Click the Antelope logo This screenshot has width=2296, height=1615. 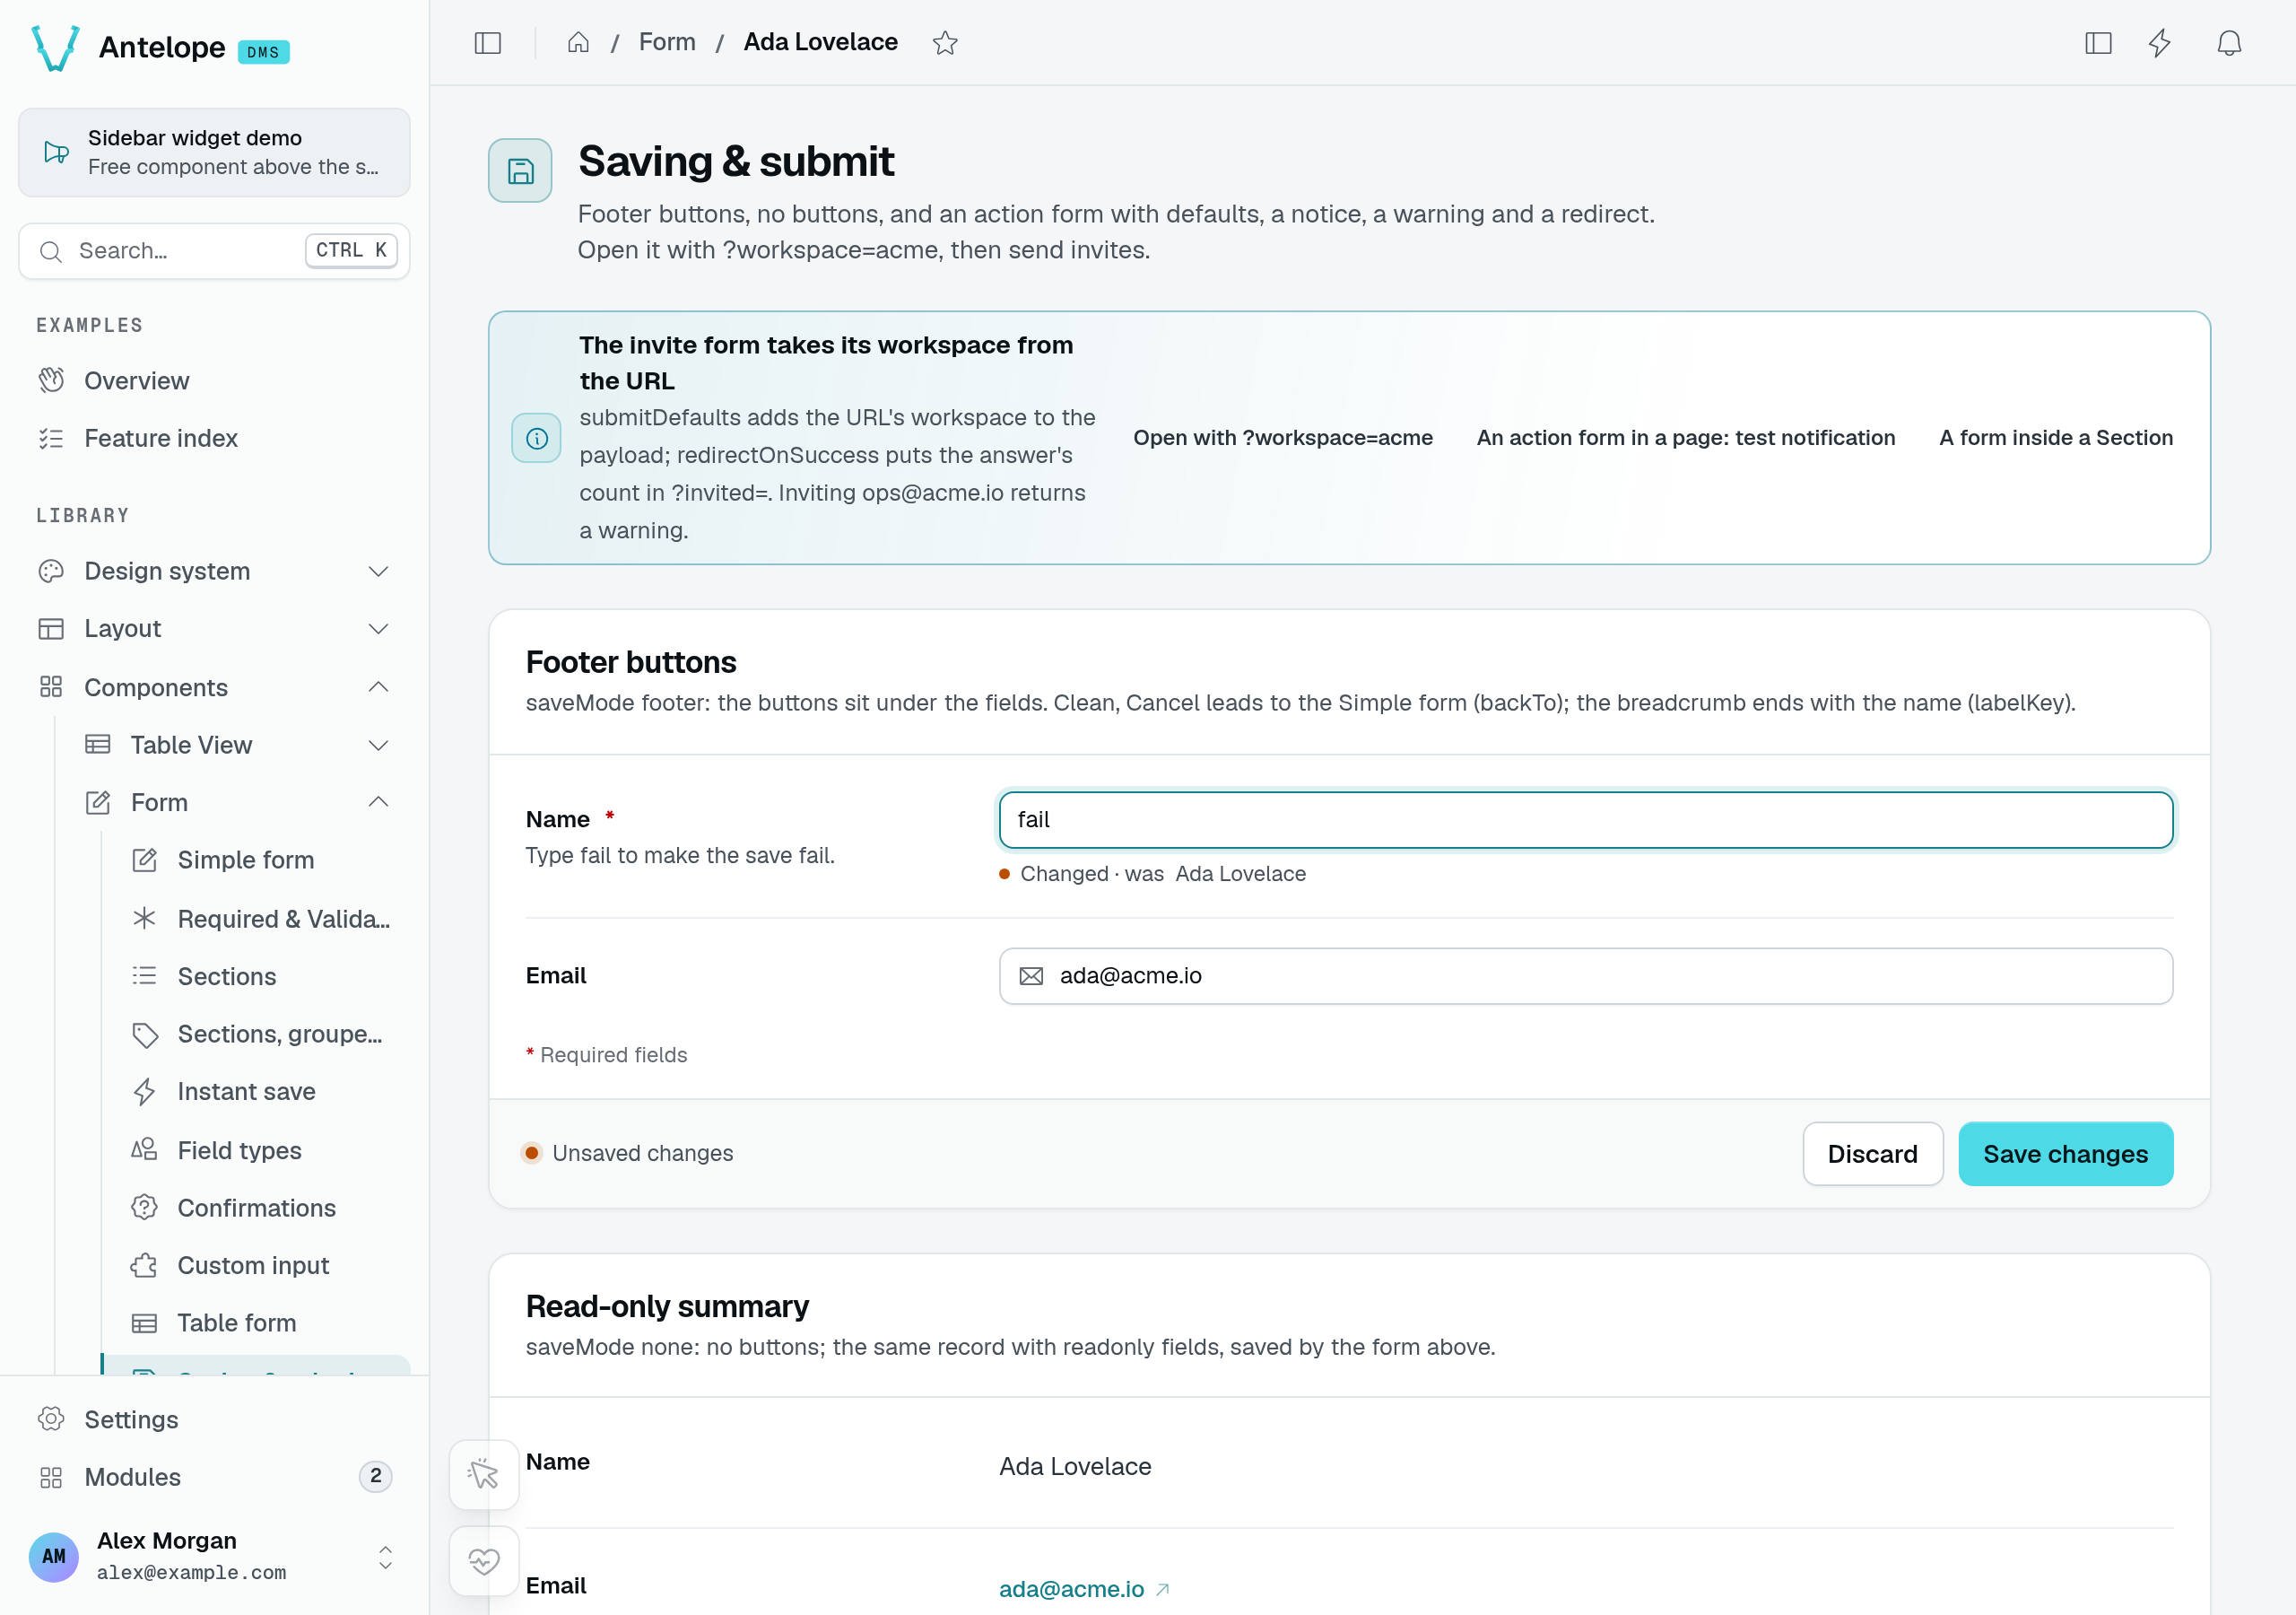(55, 48)
